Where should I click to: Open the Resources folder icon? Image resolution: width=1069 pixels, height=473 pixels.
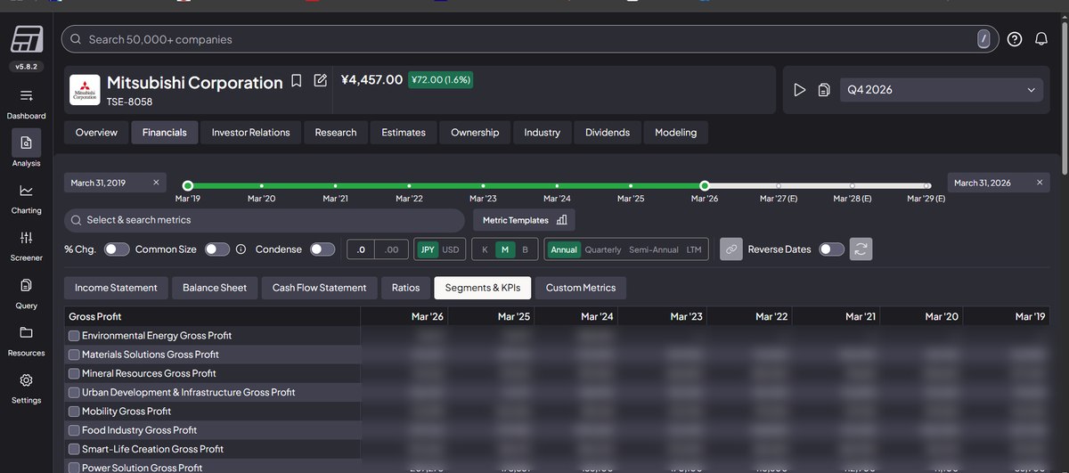(26, 332)
